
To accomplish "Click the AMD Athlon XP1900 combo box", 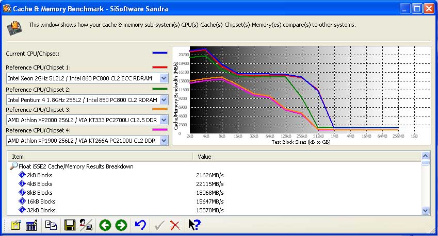I will 87,141.
